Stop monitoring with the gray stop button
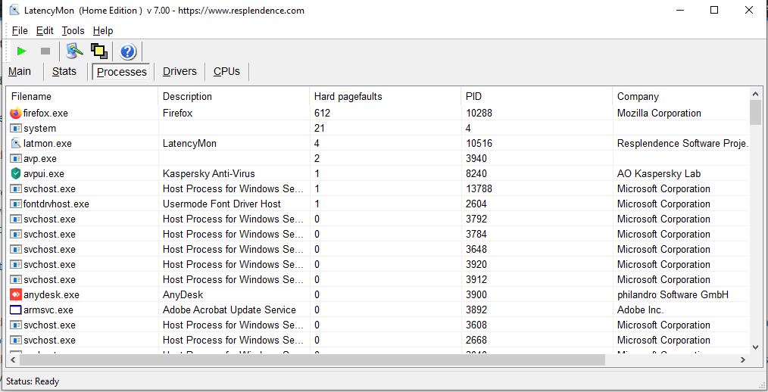768x392 pixels. pyautogui.click(x=45, y=51)
